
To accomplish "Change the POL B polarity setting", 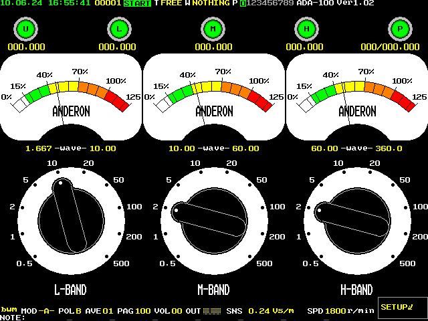I will pos(70,311).
